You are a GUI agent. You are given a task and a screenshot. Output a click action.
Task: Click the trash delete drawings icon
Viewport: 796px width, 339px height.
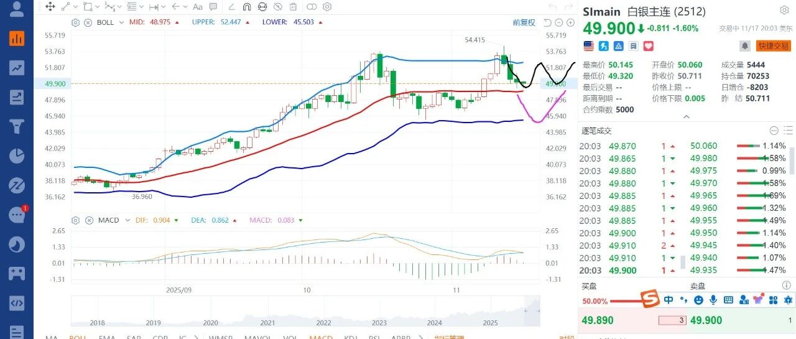tap(294, 7)
